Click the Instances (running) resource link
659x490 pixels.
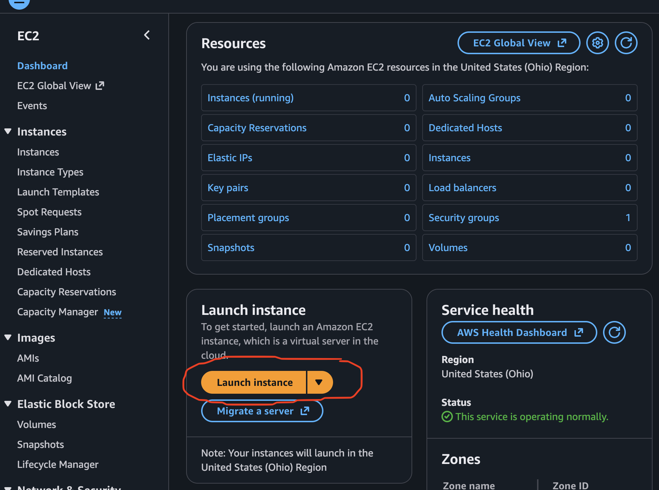(251, 98)
